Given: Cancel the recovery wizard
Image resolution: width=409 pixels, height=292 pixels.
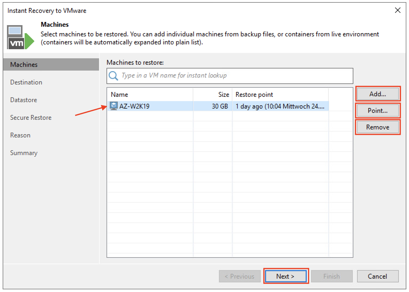Looking at the screenshot, I should click(378, 276).
